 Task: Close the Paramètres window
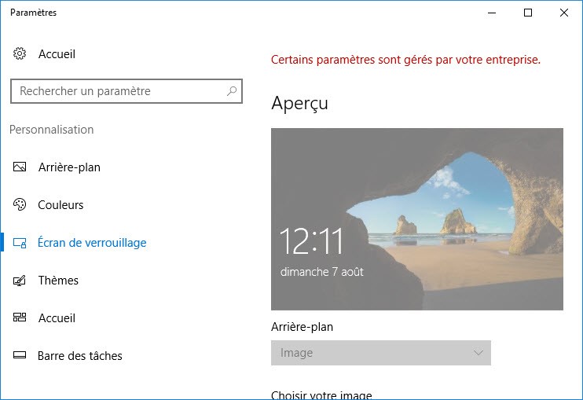tap(564, 13)
